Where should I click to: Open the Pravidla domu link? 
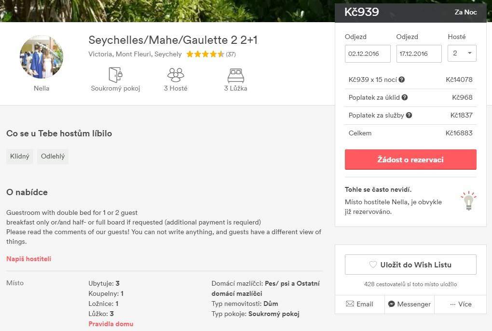111,324
